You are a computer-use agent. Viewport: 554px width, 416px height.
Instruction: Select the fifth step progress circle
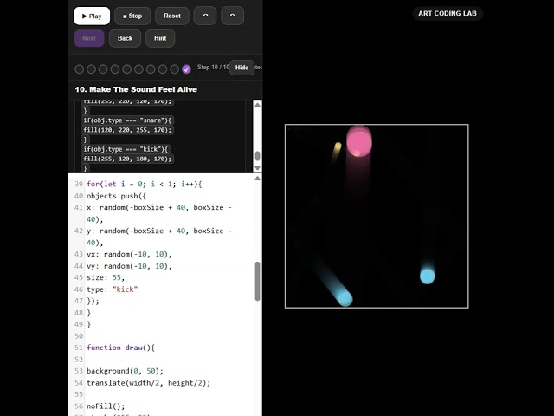click(x=127, y=69)
